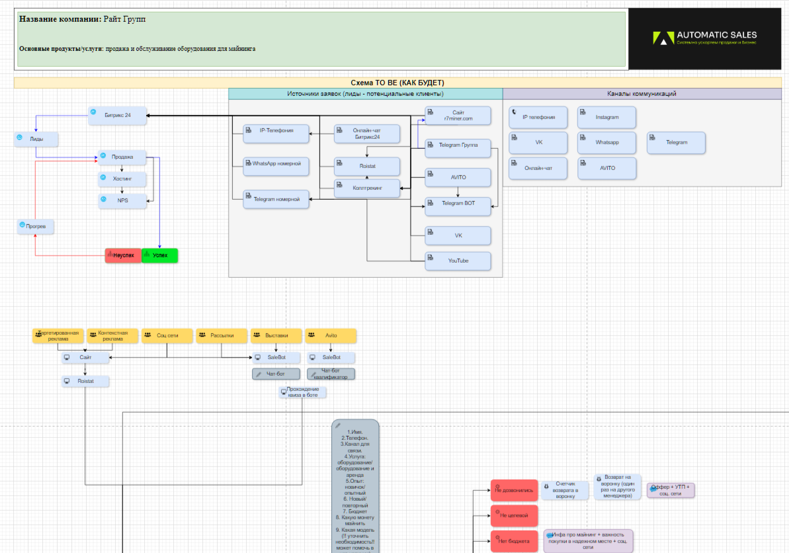Image resolution: width=789 pixels, height=553 pixels.
Task: Select the grey Чат-бот block
Action: pyautogui.click(x=276, y=374)
